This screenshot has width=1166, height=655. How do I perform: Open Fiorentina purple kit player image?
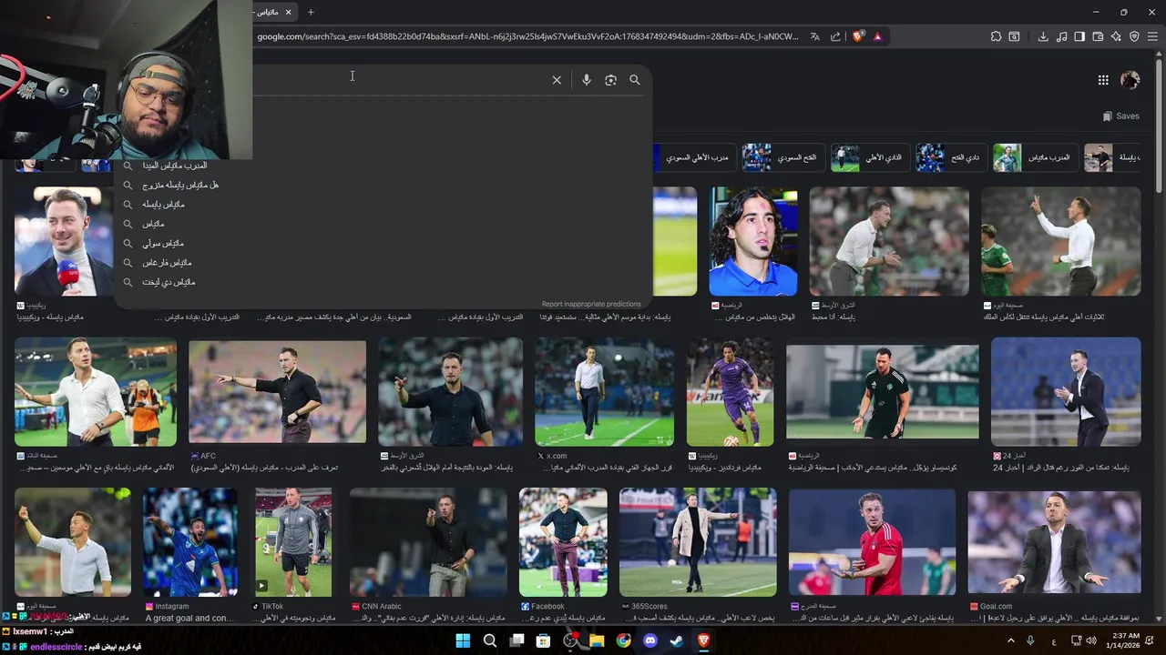click(x=730, y=392)
